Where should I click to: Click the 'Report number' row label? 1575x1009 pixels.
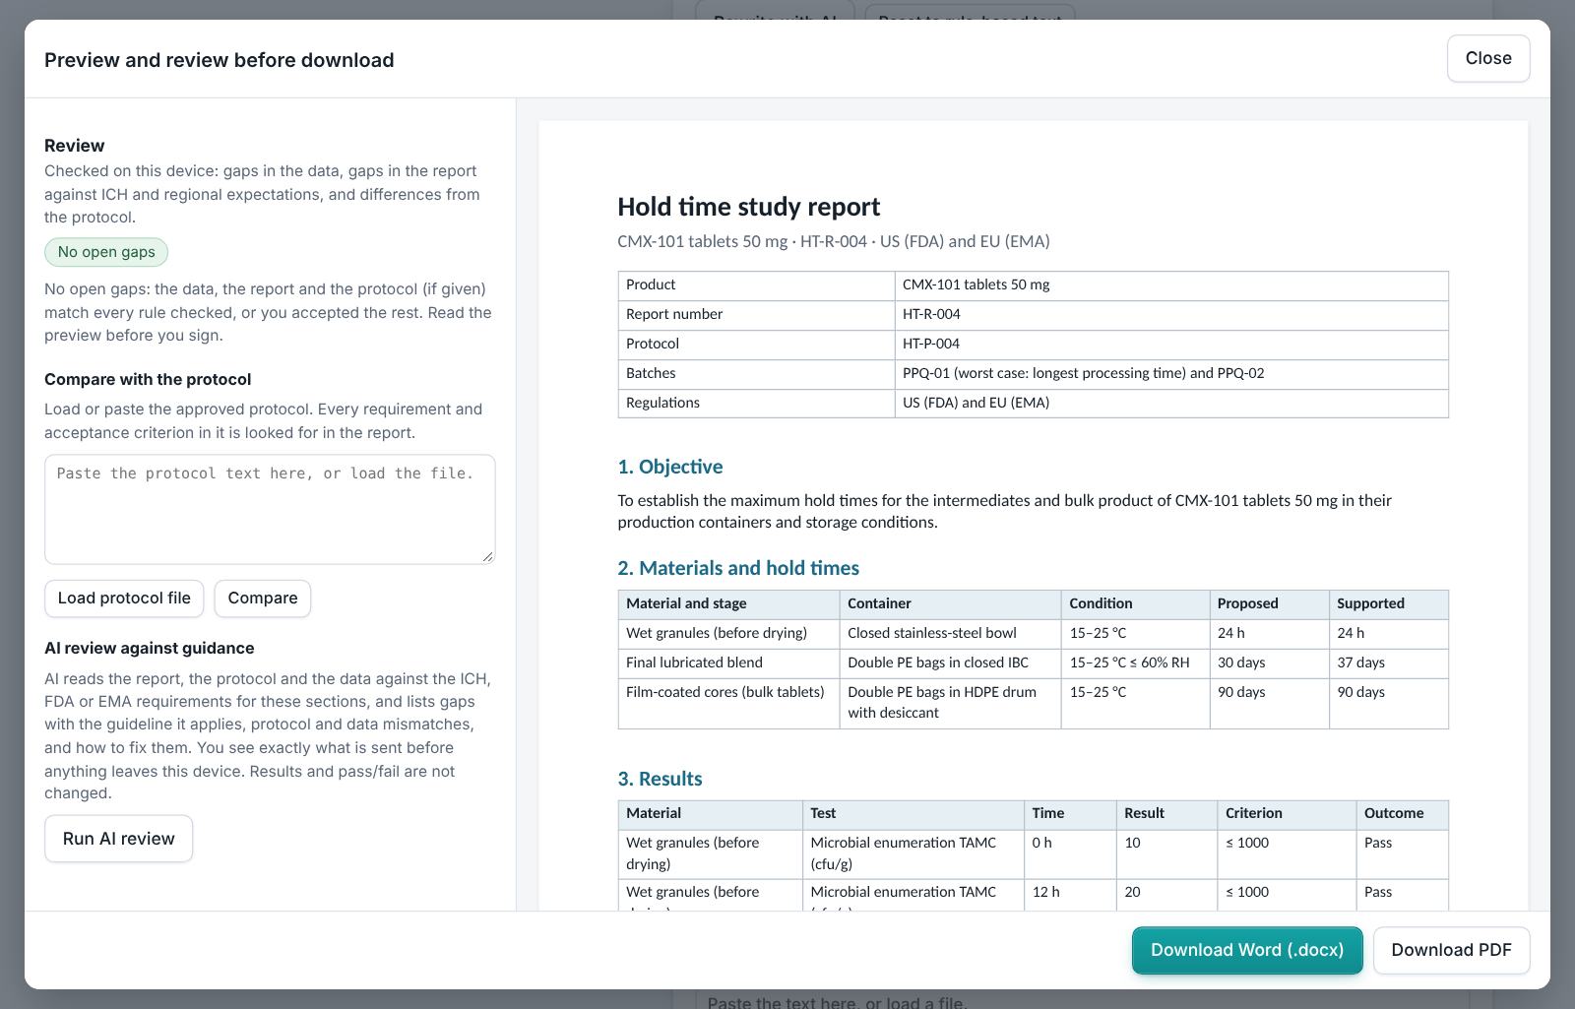(674, 314)
